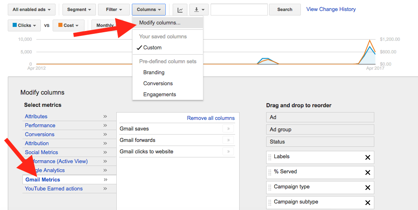This screenshot has width=418, height=210.
Task: Click the download report icon
Action: click(x=199, y=10)
